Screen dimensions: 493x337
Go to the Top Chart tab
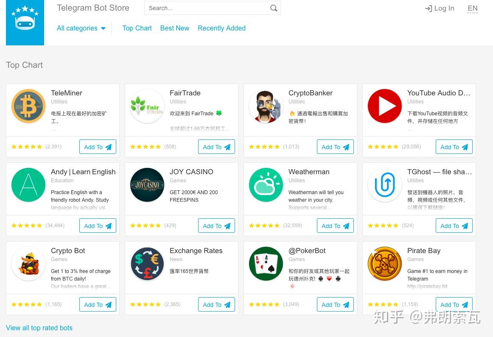point(137,28)
